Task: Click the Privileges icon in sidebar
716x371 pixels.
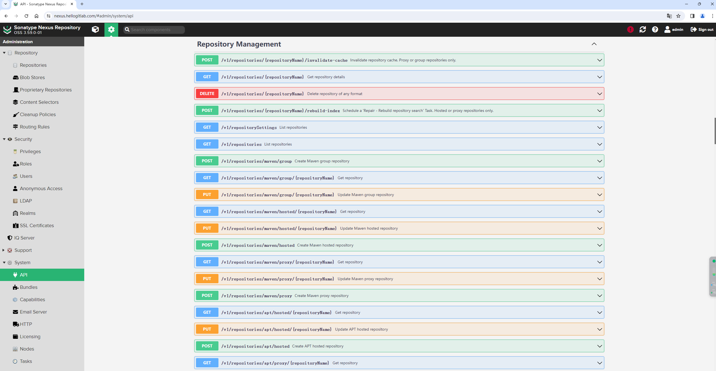Action: click(x=15, y=151)
